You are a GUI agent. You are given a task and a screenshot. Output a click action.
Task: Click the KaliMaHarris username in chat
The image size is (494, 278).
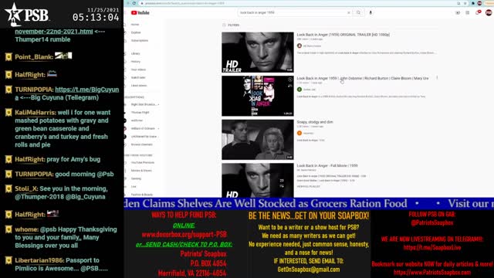pyautogui.click(x=36, y=113)
